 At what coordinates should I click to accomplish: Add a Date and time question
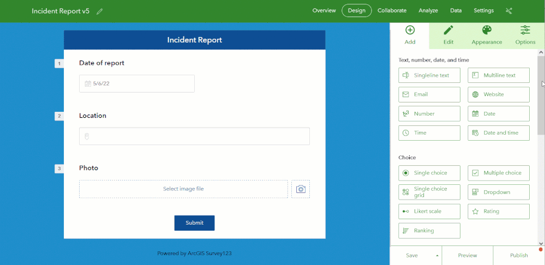point(499,132)
